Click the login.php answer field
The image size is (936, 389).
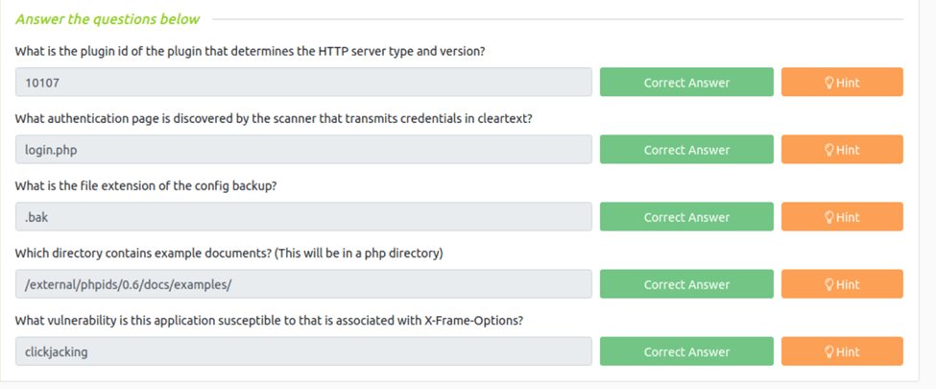point(303,150)
